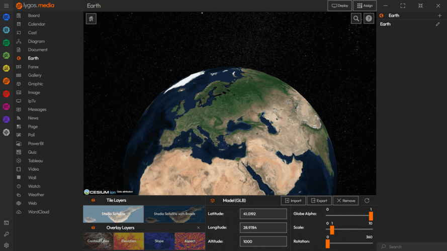
Task: Click the teal workspace icon in sidebar
Action: tap(6, 30)
